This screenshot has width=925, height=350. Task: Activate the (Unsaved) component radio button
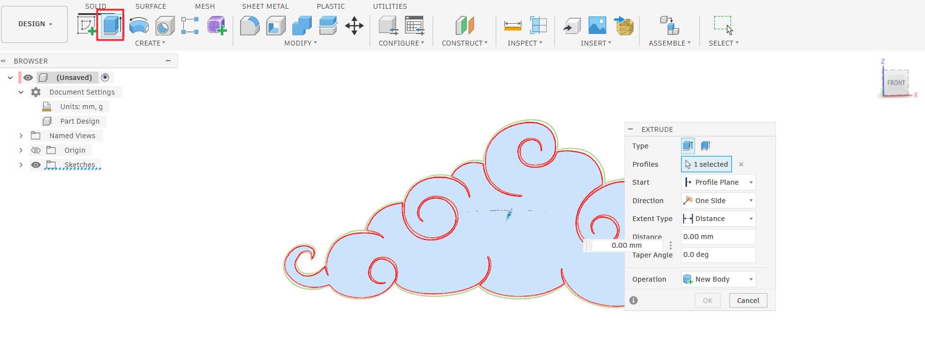coord(105,78)
